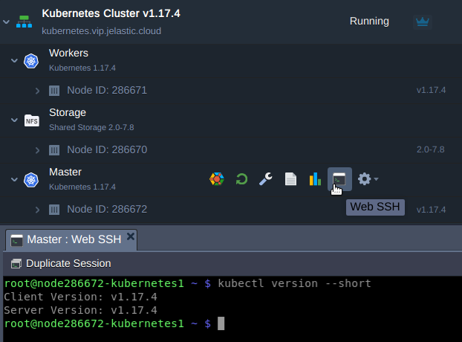Select the Workers layer title
The image size is (462, 342).
coord(68,53)
